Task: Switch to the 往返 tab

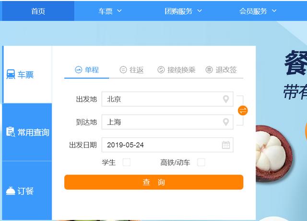Action: [131, 70]
